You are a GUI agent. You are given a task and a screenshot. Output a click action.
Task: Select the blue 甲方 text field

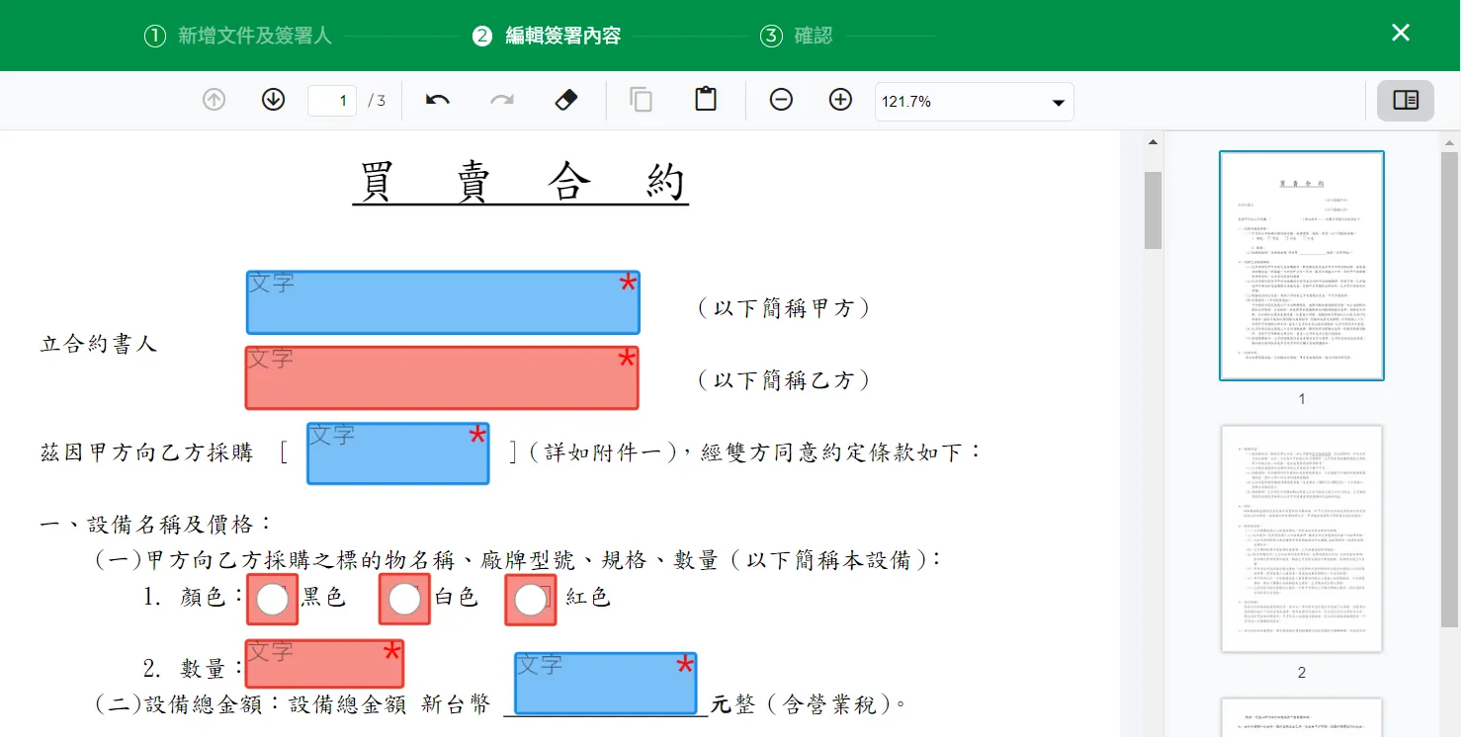pos(442,302)
